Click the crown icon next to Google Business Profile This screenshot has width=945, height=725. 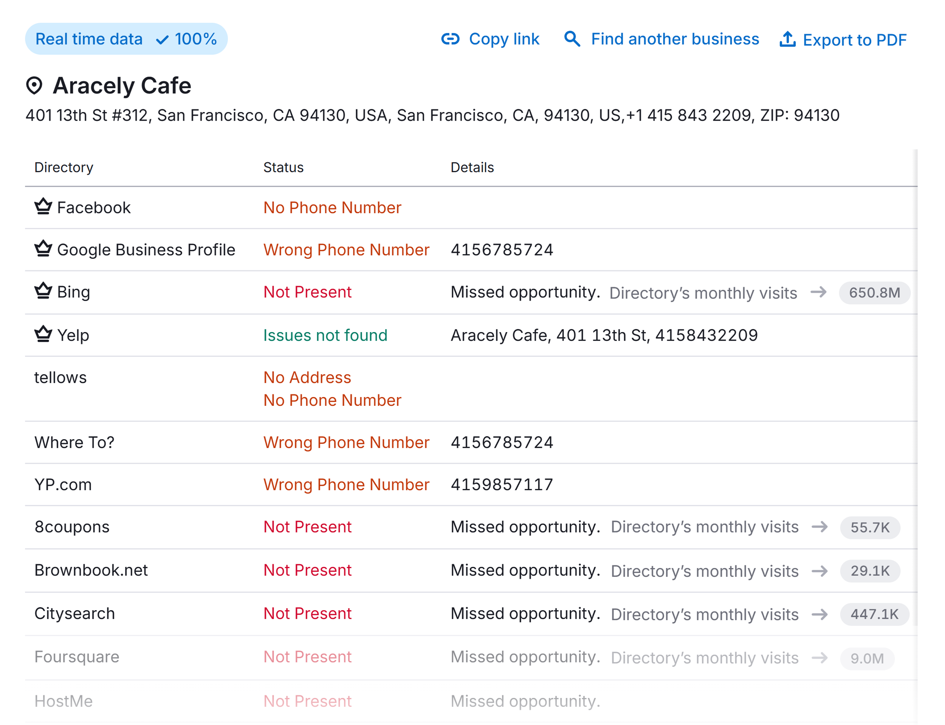pos(43,248)
